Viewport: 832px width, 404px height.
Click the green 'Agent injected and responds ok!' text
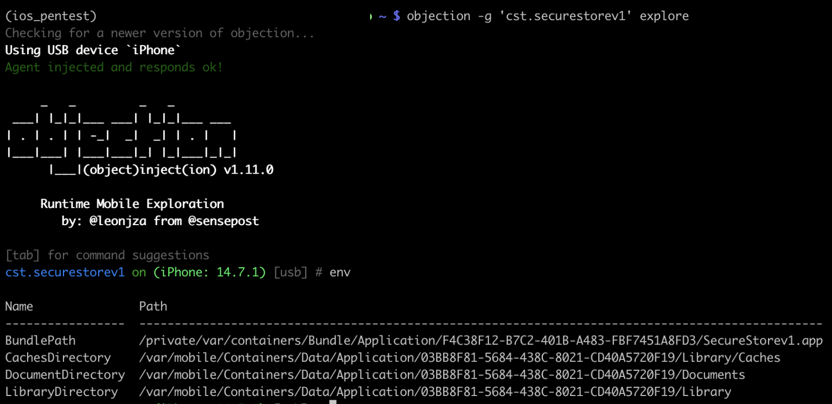[x=114, y=68]
